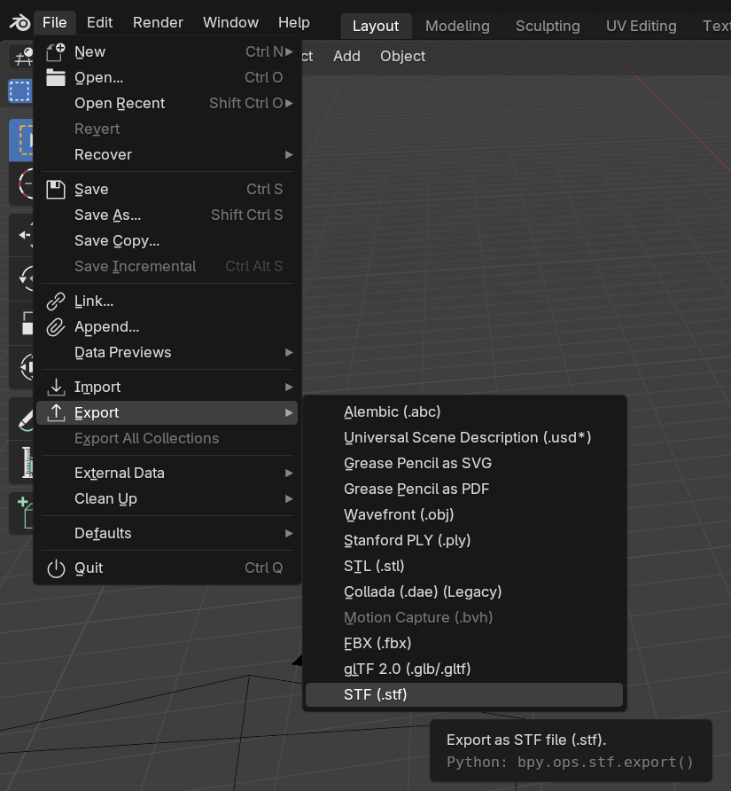Select the Select Box tool icon
731x791 pixels.
(21, 140)
